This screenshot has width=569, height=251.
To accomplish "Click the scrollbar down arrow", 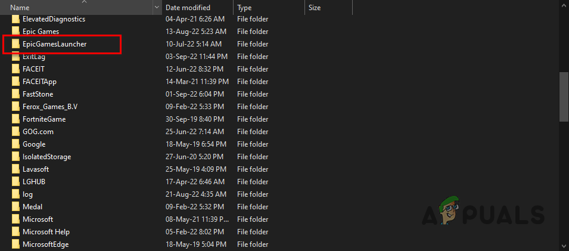I will (x=564, y=246).
